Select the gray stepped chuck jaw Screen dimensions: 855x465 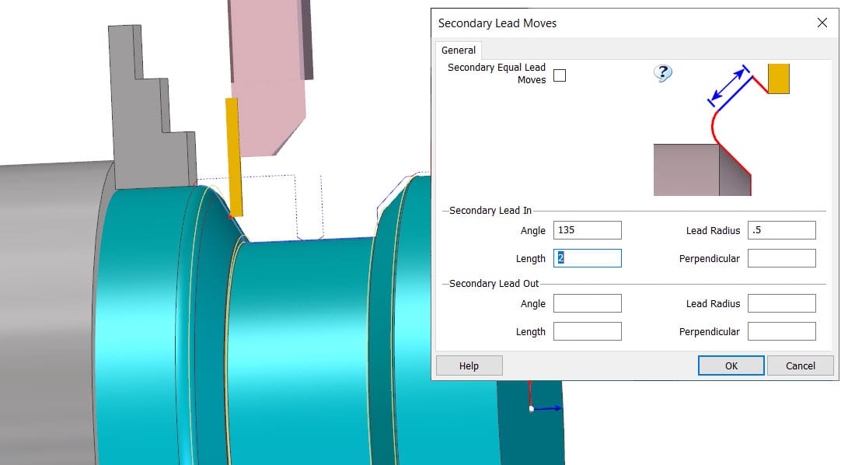click(x=148, y=117)
